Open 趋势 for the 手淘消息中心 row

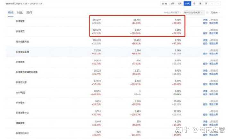click(x=205, y=114)
